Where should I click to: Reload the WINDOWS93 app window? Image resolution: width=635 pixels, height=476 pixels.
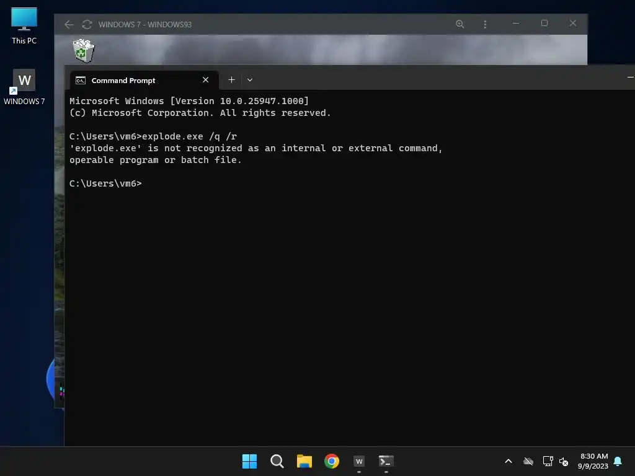pyautogui.click(x=87, y=24)
